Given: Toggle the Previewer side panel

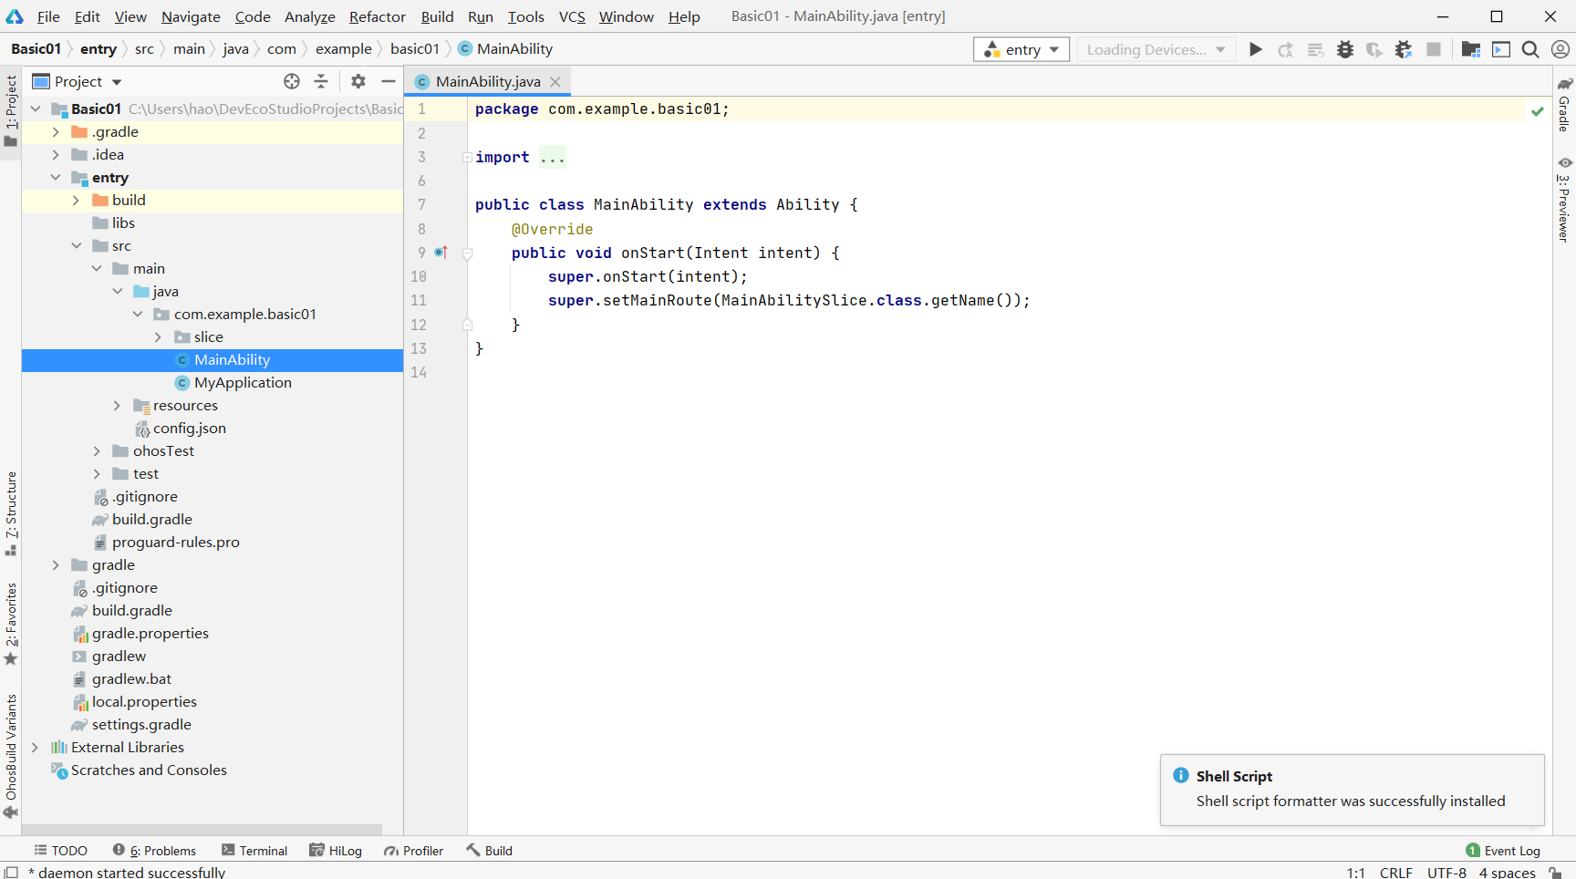Looking at the screenshot, I should 1564,201.
